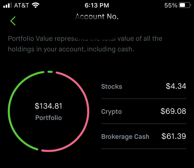
Task: Tap the battery icon in status bar
Action: [x=184, y=5]
